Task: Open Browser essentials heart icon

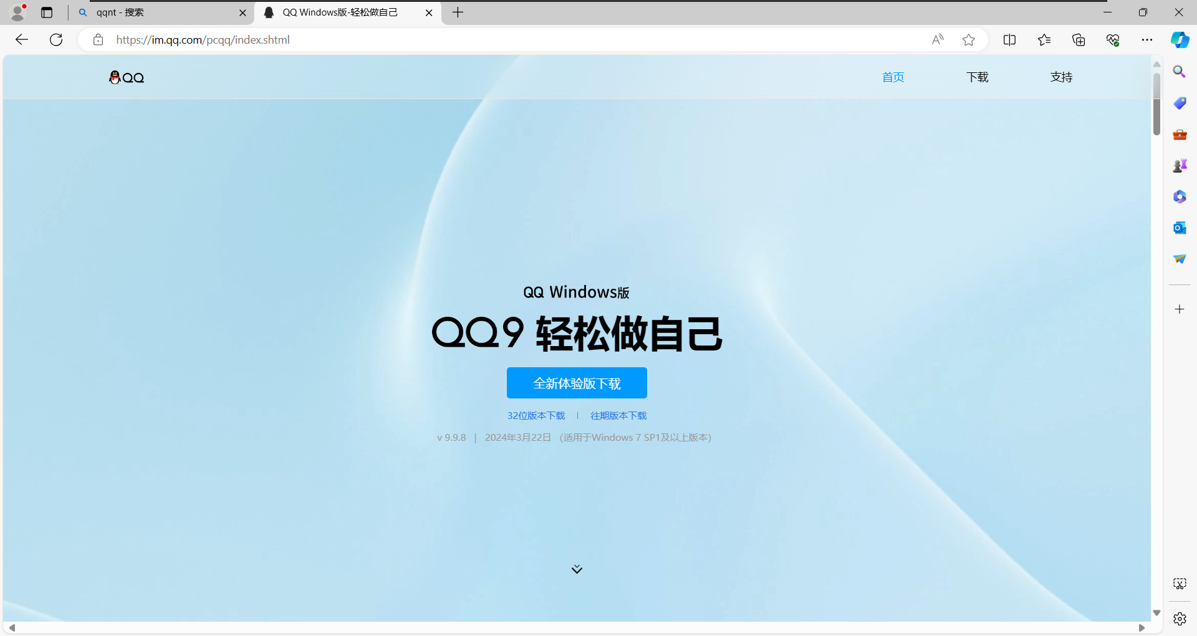Action: pyautogui.click(x=1113, y=40)
